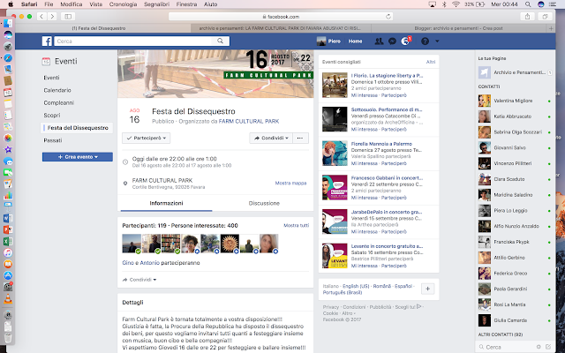This screenshot has height=353, width=565.
Task: Open Parteciperò response dropdown
Action: pyautogui.click(x=146, y=138)
